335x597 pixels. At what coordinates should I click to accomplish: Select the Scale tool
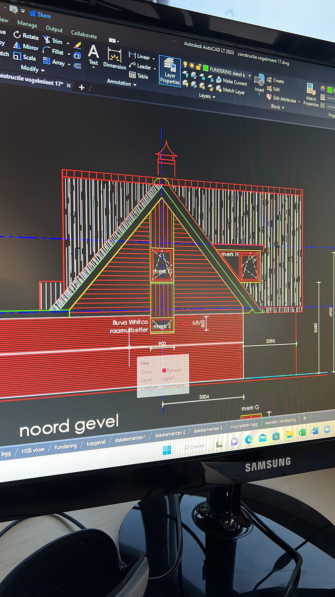coord(25,57)
